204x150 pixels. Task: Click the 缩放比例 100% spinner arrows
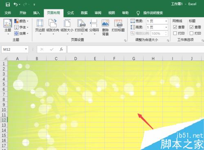click(x=166, y=34)
